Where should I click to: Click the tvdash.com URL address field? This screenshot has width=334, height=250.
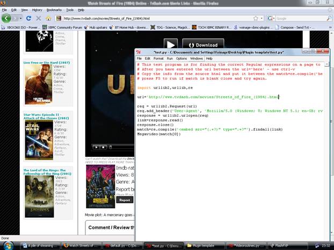[x=157, y=19]
